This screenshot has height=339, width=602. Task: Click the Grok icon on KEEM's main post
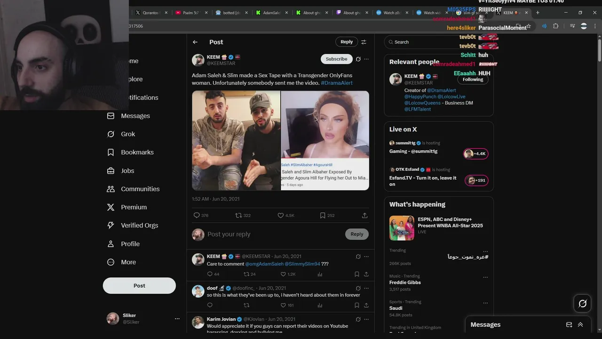click(358, 59)
